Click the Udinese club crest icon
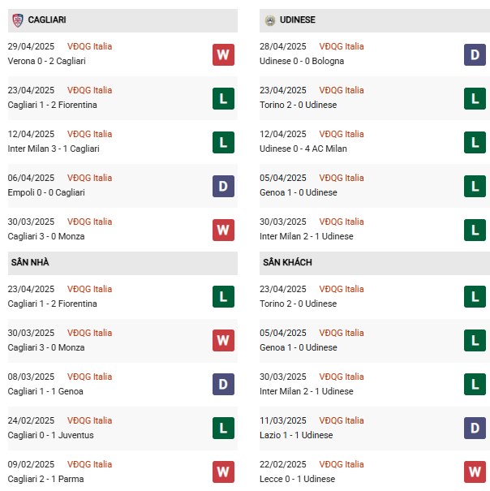Screen dimensions: 490x491 [x=270, y=20]
